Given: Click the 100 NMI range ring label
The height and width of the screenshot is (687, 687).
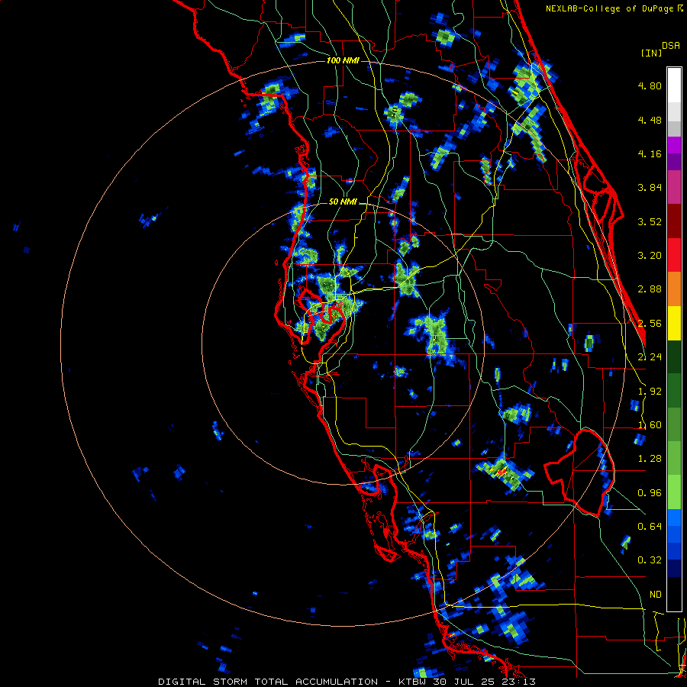Looking at the screenshot, I should (343, 60).
